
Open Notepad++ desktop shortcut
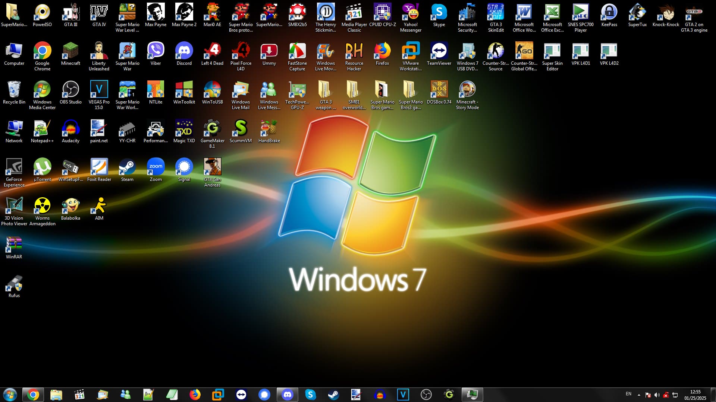[42, 131]
